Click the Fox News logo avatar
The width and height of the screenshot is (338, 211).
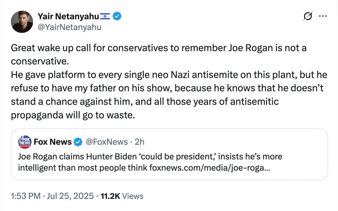[25, 142]
